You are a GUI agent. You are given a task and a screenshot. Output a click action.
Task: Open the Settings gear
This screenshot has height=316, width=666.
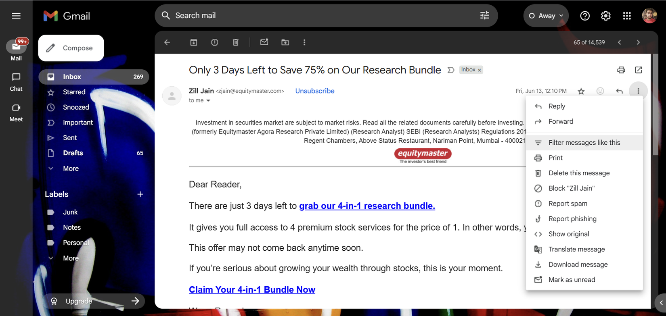coord(606,16)
